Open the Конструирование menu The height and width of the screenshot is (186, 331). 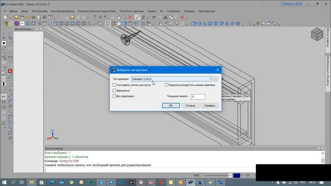pyautogui.click(x=63, y=11)
